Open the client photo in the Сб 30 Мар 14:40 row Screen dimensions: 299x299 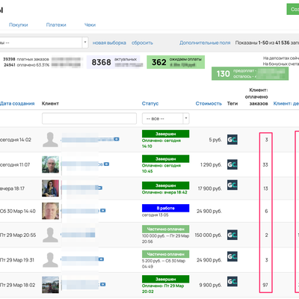pyautogui.click(x=51, y=211)
